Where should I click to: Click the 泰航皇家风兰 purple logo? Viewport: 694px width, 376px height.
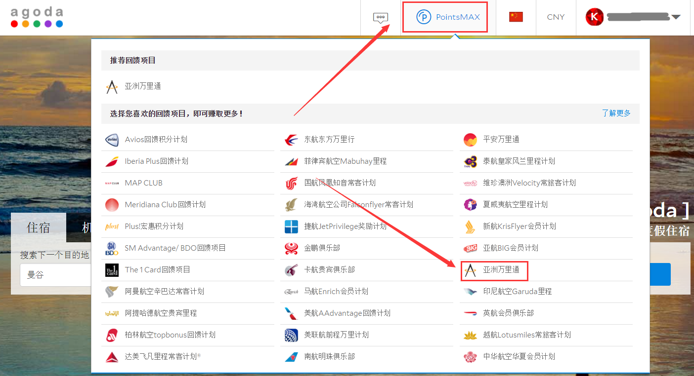471,161
